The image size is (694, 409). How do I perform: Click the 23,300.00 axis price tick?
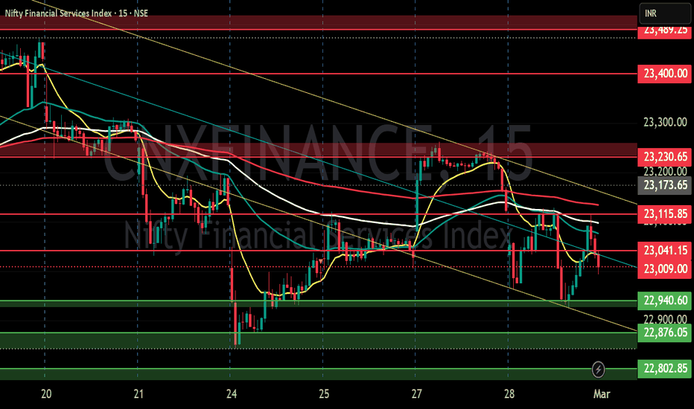tap(665, 123)
